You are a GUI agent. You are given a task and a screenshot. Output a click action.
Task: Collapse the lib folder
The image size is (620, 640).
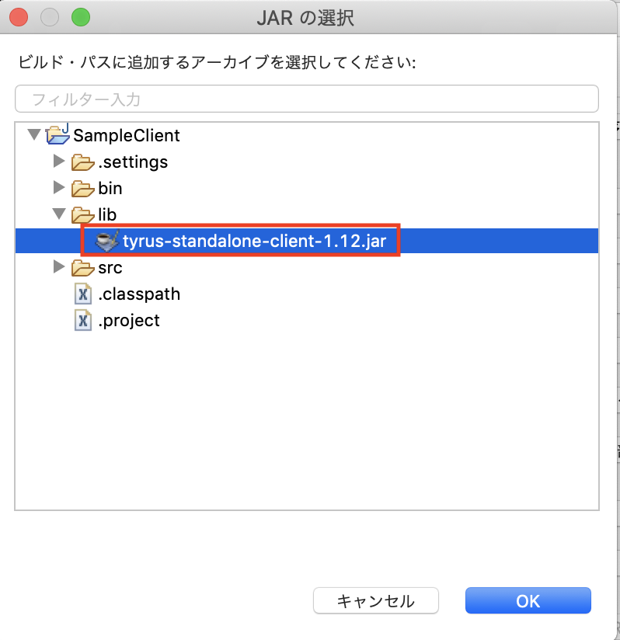[x=59, y=214]
